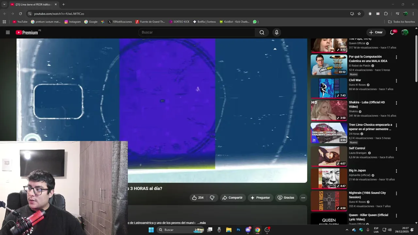Bookmark this tab with the star
Viewport: 418px width, 235px height.
[x=359, y=14]
